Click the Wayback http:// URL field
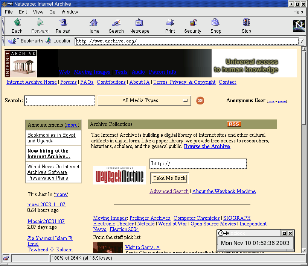The image size is (308, 266). (198, 164)
